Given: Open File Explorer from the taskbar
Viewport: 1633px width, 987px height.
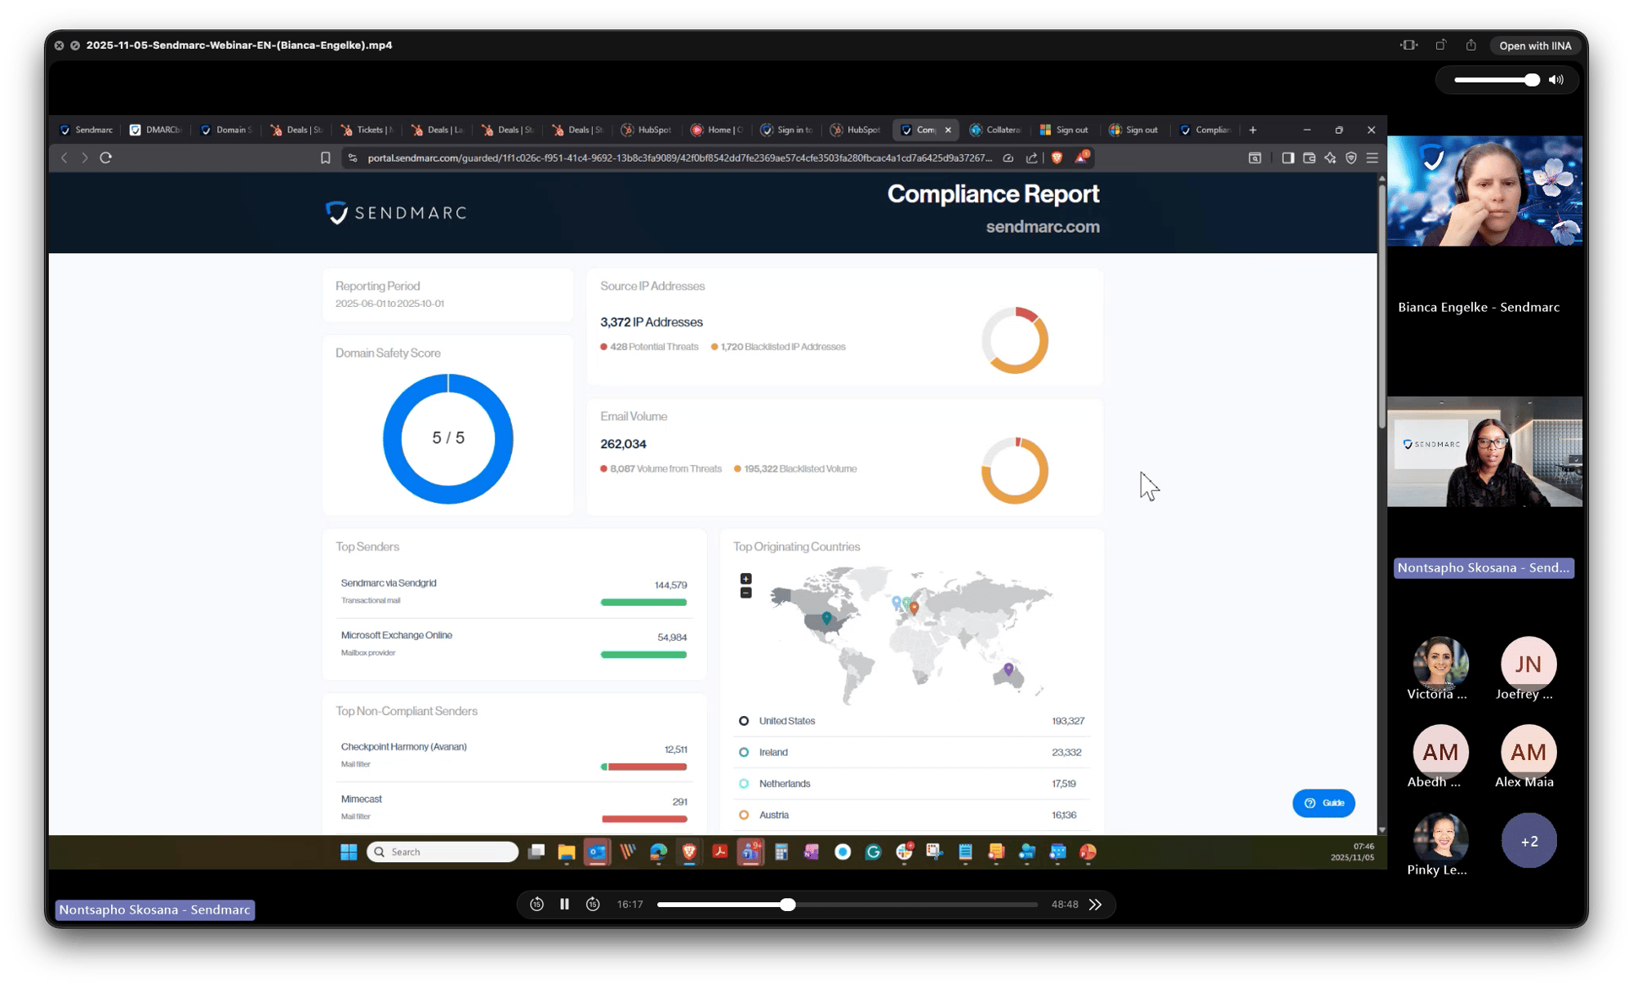Looking at the screenshot, I should tap(567, 851).
